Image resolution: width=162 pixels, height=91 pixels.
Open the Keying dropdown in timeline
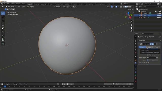coord(15,84)
